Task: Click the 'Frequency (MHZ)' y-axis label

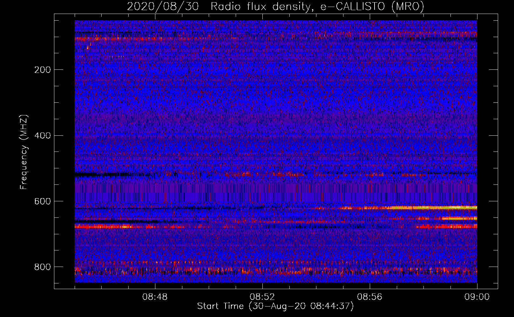Action: coord(24,152)
